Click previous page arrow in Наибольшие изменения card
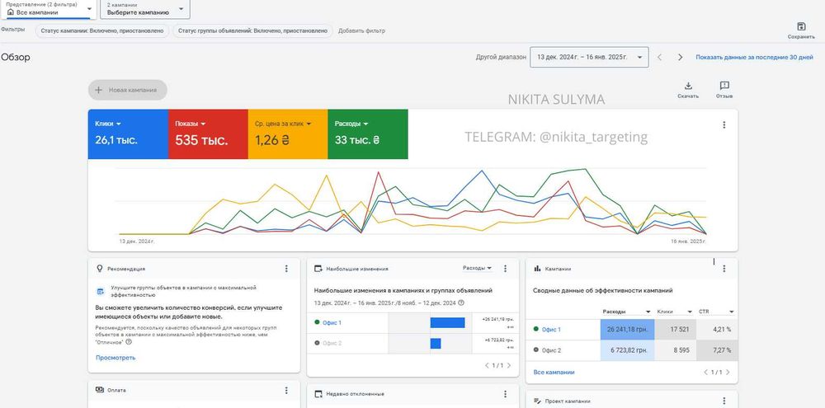825x408 pixels. tap(488, 365)
